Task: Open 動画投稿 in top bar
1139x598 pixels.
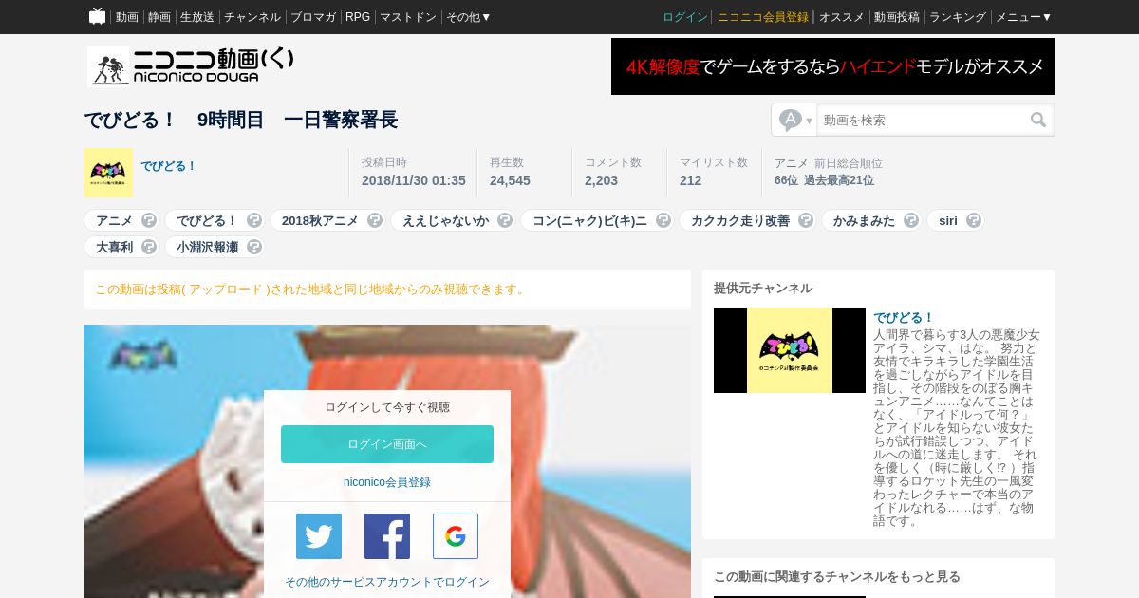Action: tap(897, 17)
